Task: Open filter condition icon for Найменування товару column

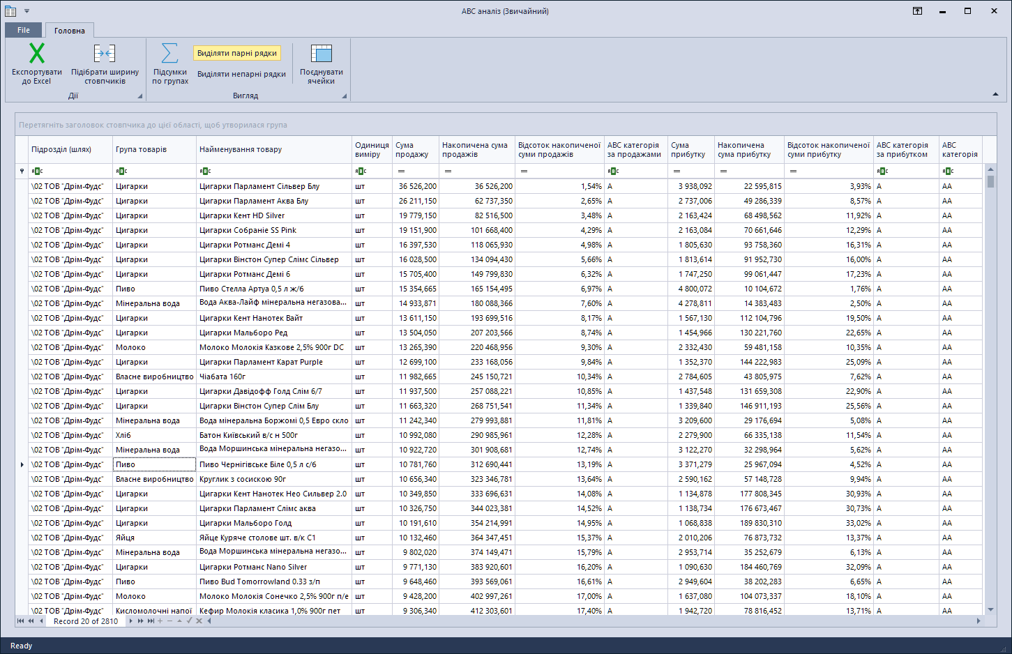Action: pyautogui.click(x=205, y=171)
